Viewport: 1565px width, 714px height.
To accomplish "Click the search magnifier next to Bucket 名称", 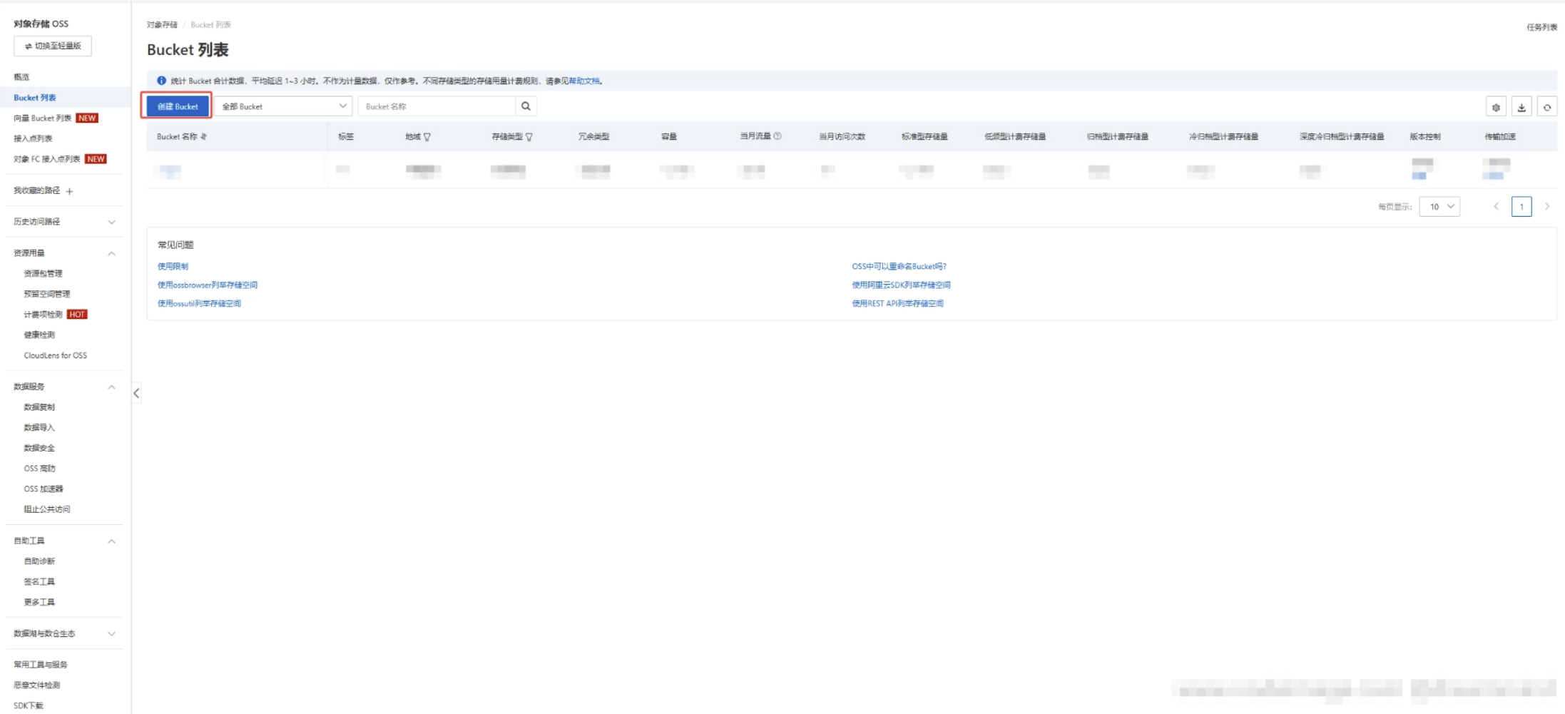I will [526, 106].
